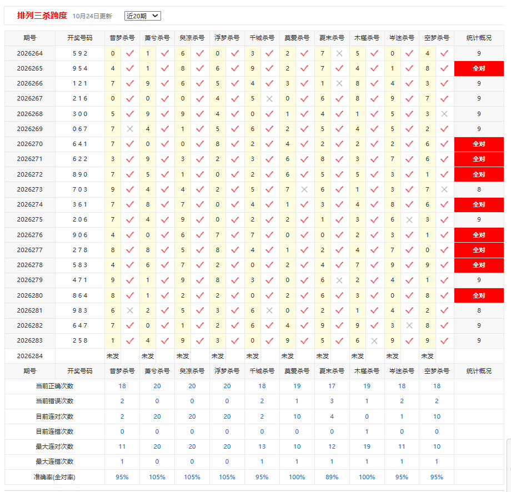This screenshot has width=511, height=492.
Task: Click the top 统计概况 column header
Action: 479,38
